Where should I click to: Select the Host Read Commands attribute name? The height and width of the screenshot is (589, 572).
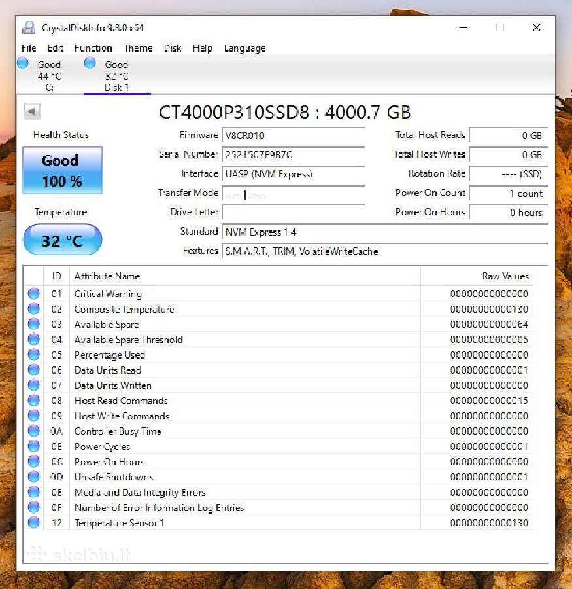pos(121,401)
